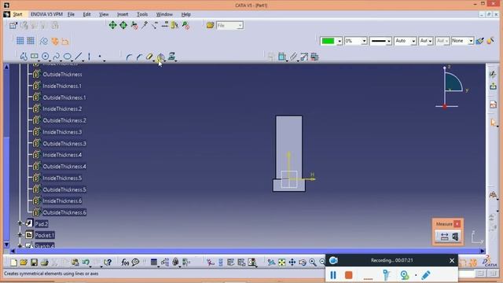The image size is (503, 283).
Task: Click the Fit All In icon
Action: point(281,263)
